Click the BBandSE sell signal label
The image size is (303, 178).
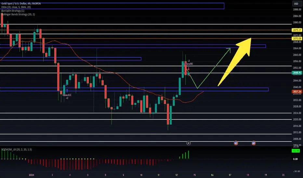189,64
